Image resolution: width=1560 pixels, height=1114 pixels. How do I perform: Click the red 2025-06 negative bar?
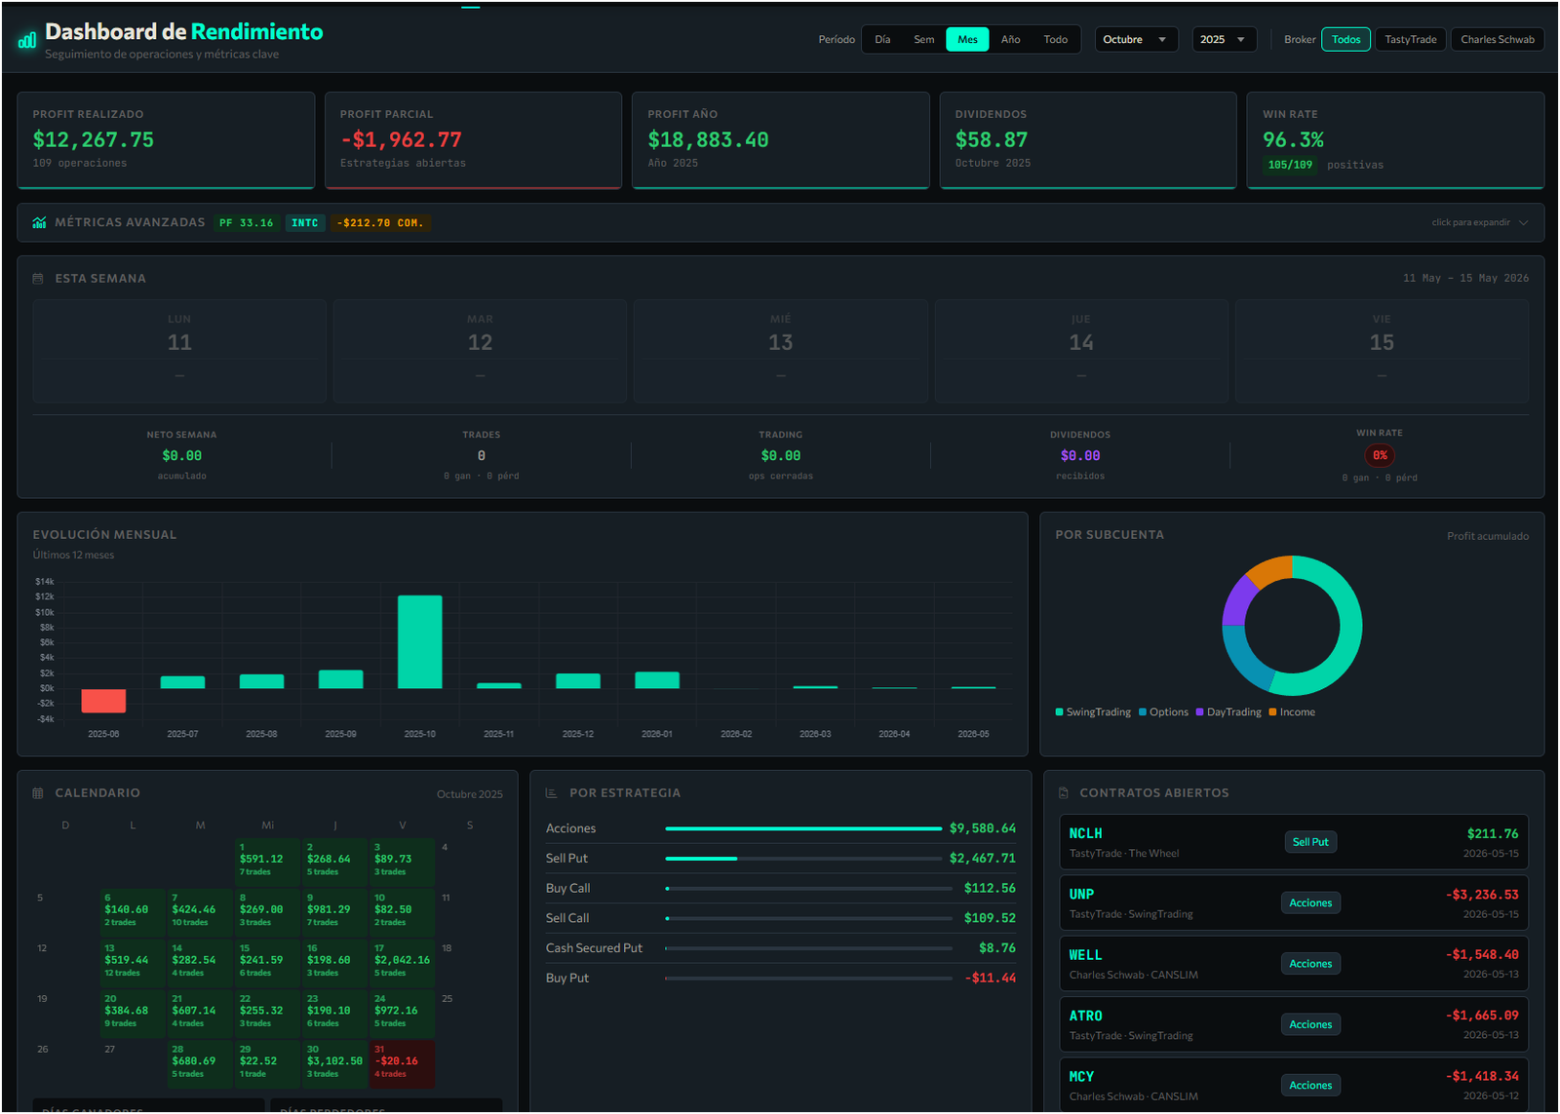(103, 701)
